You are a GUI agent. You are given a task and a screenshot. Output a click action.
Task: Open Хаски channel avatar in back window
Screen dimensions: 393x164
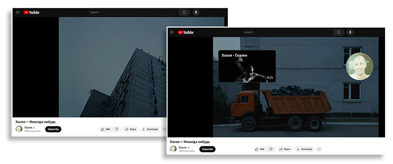click(19, 129)
